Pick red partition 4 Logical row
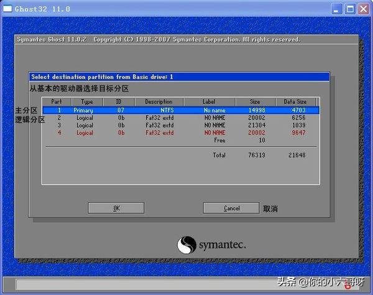The width and height of the screenshot is (373, 295). coord(180,133)
